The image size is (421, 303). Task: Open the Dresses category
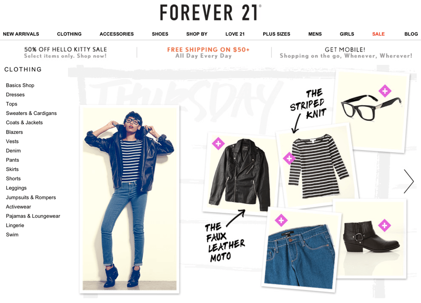(x=15, y=95)
